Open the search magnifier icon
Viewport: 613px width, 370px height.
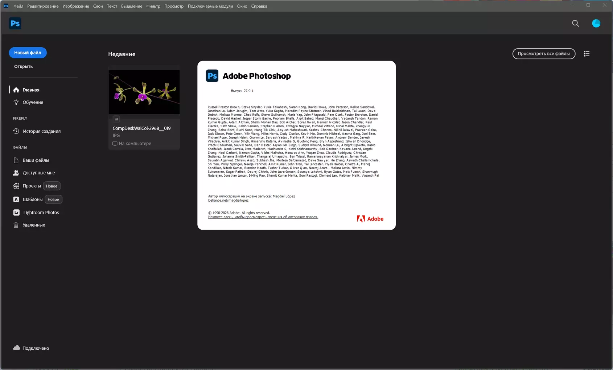(x=575, y=23)
